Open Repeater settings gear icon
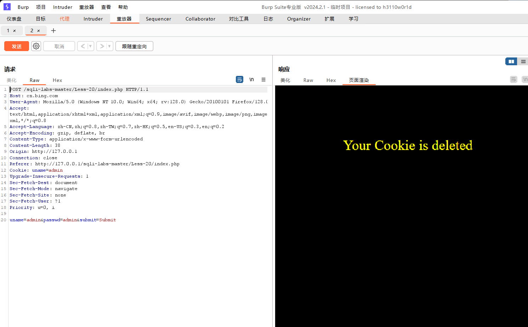528x327 pixels. (x=36, y=46)
